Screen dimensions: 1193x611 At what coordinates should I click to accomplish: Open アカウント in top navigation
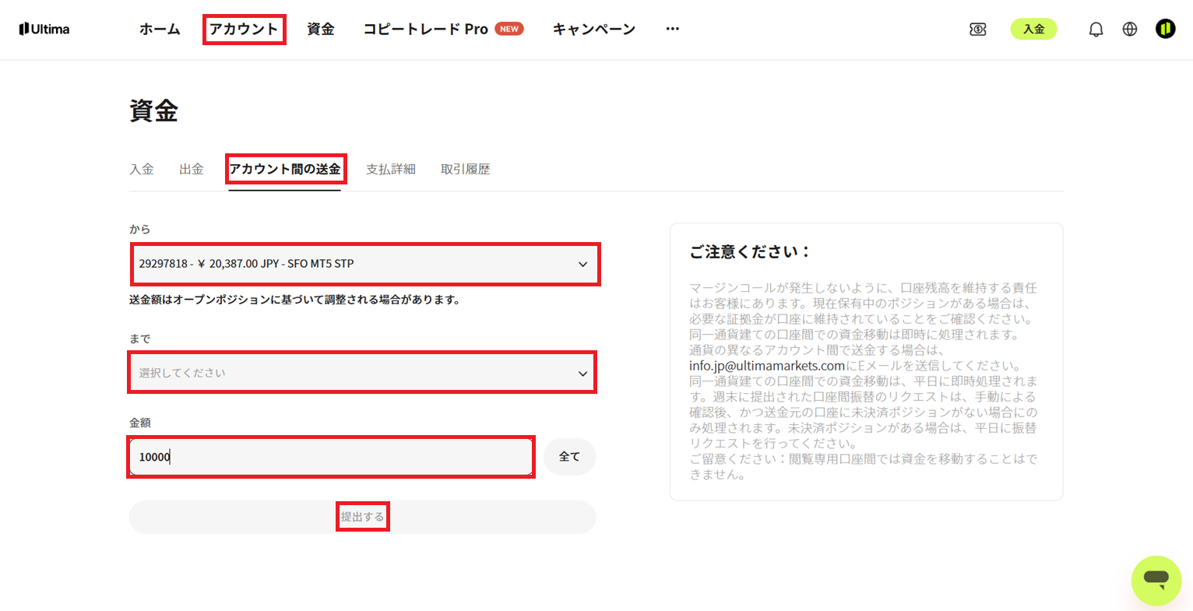point(244,29)
